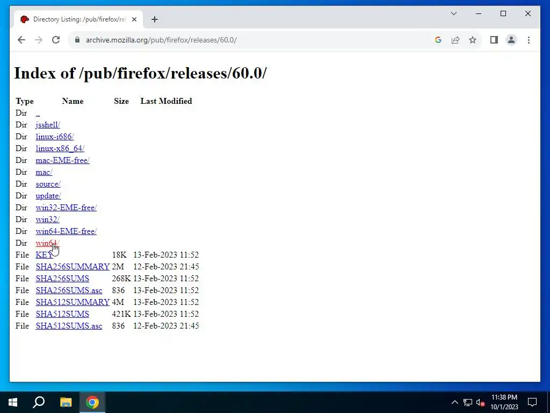The image size is (550, 413).
Task: Open parent directory '..' link
Action: coord(38,113)
